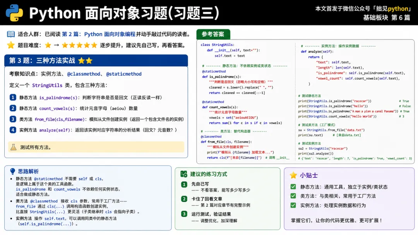Open the link 第 2 篇：Python 面向对象编程
The image size is (418, 235).
pos(99,34)
